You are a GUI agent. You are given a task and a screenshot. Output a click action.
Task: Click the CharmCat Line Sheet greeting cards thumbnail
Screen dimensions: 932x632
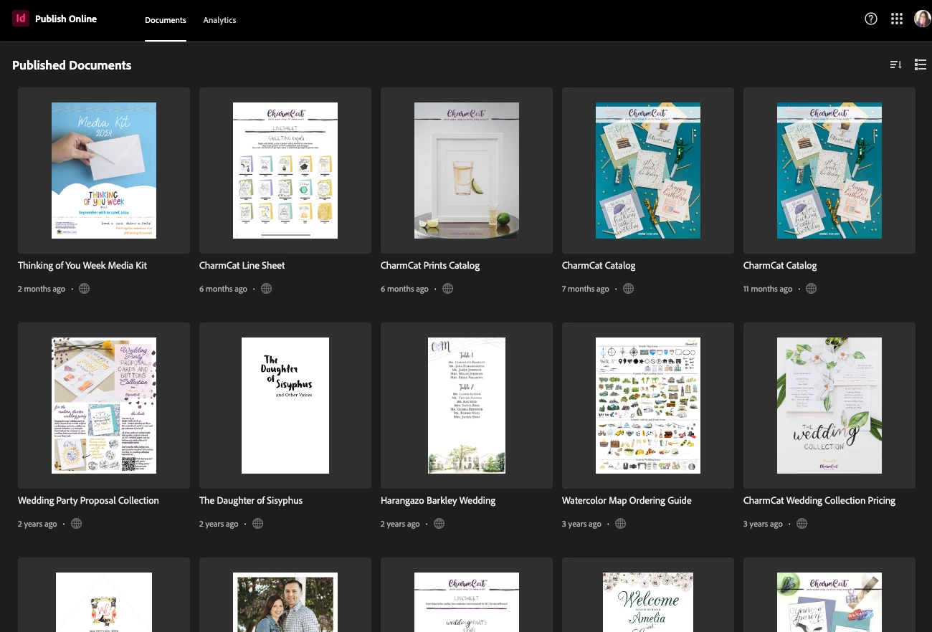tap(285, 171)
